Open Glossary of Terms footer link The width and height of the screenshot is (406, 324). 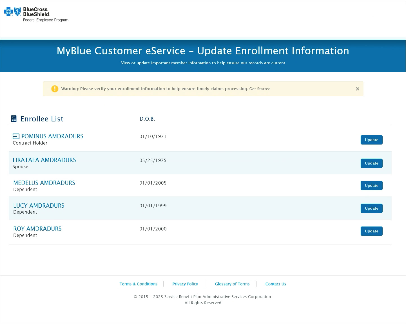coord(232,284)
